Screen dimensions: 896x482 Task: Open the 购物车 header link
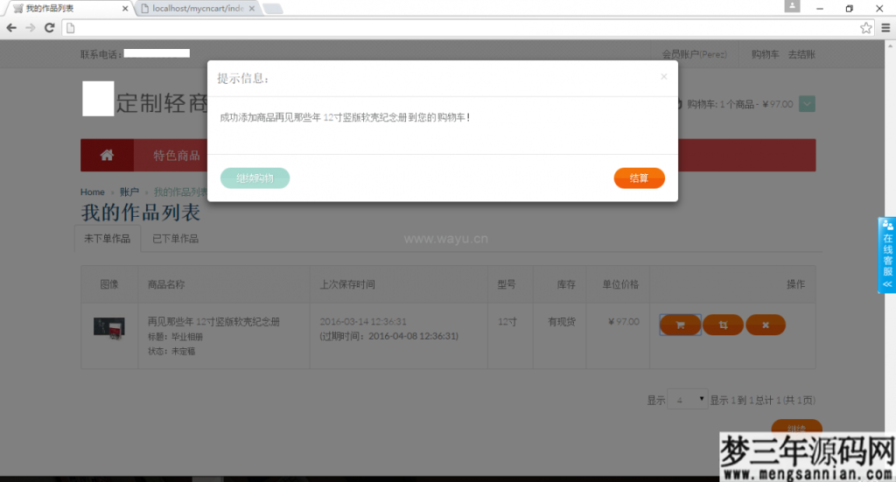tap(765, 54)
